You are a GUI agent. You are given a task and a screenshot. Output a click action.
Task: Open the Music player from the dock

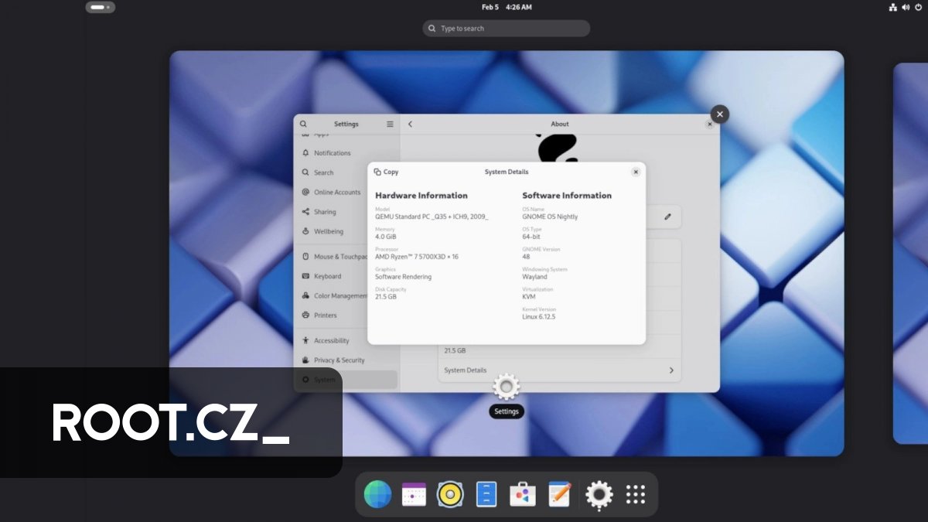tap(450, 493)
